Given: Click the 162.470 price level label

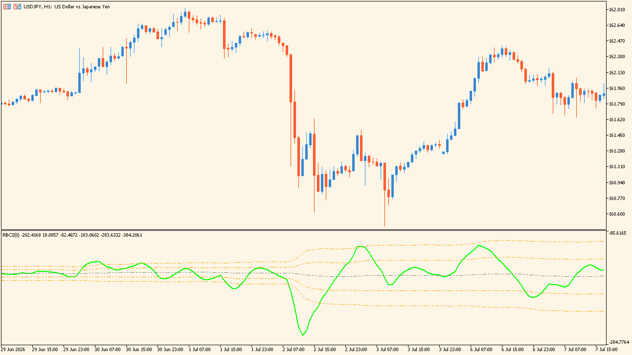Looking at the screenshot, I should pyautogui.click(x=617, y=41).
